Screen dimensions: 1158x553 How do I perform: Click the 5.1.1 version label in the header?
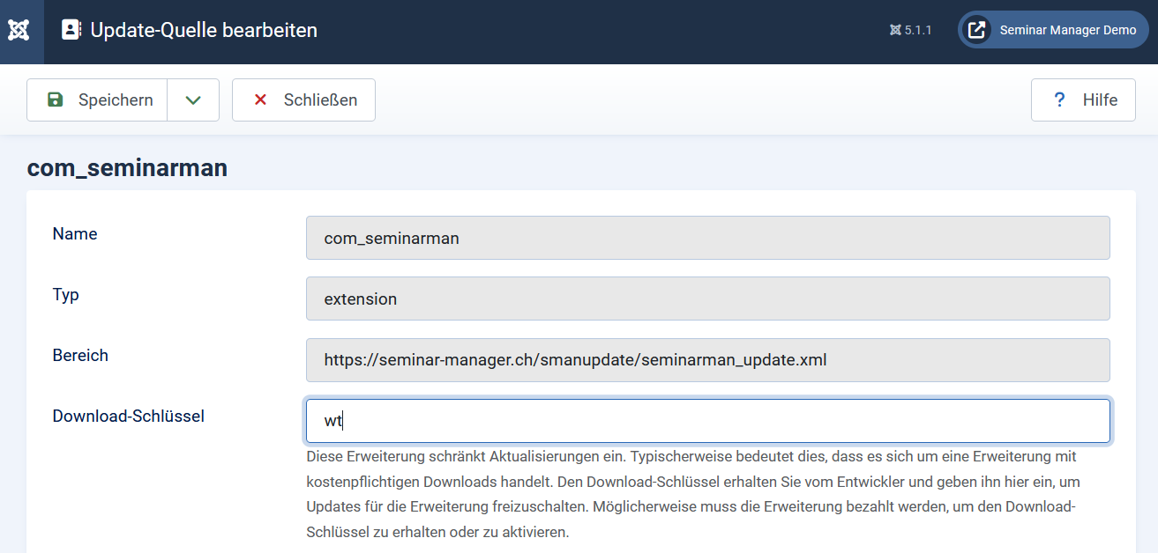pyautogui.click(x=917, y=29)
